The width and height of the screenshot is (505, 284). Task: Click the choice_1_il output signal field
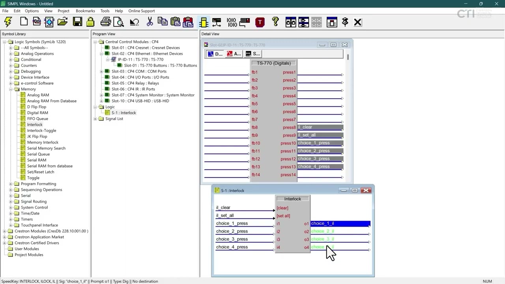(340, 224)
